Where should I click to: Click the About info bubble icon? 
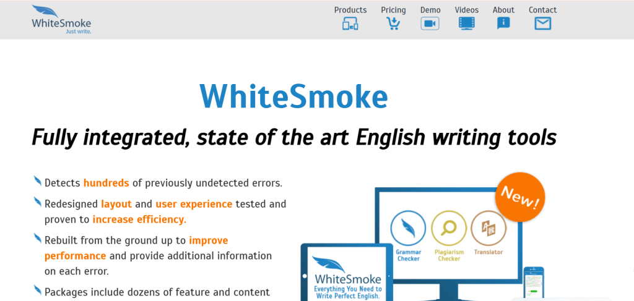(x=503, y=23)
